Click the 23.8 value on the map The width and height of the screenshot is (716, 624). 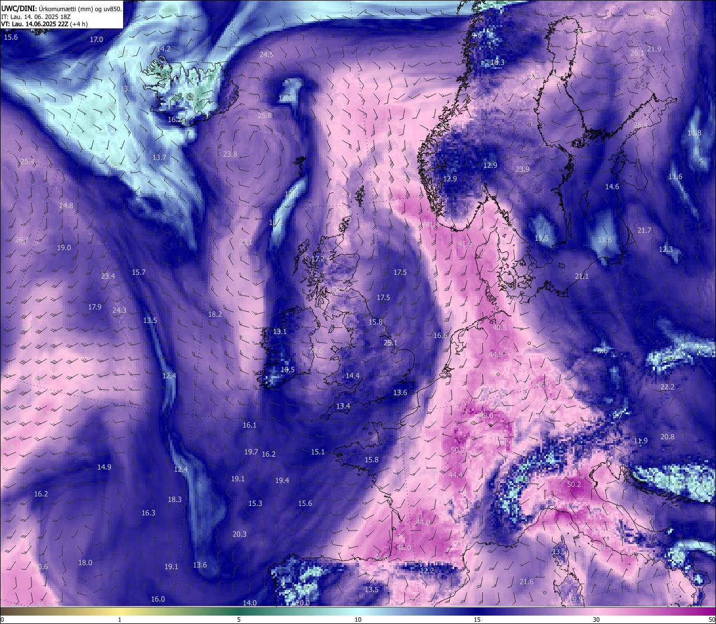(230, 154)
